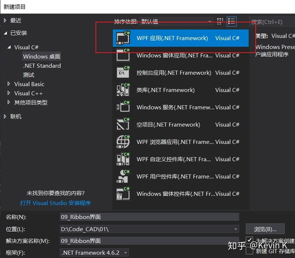Click the WPF 浏览器应用 globe icon
This screenshot has width=295, height=258.
point(123,142)
